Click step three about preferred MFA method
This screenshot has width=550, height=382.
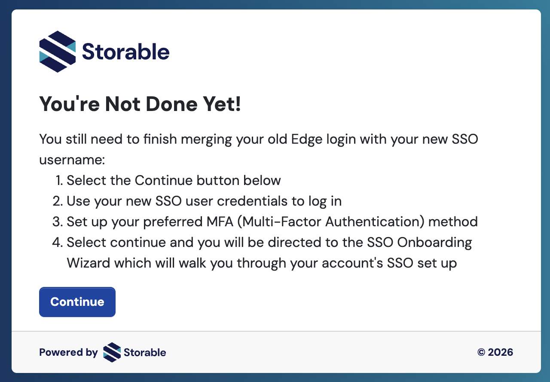[272, 222]
